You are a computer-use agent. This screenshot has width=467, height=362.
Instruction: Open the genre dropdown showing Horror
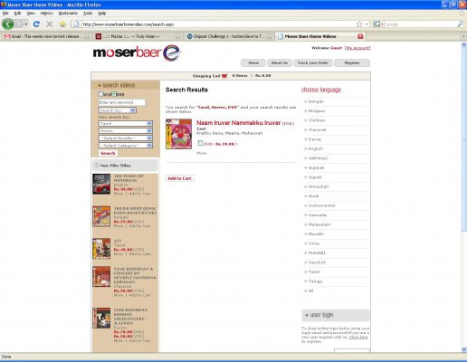tap(126, 130)
